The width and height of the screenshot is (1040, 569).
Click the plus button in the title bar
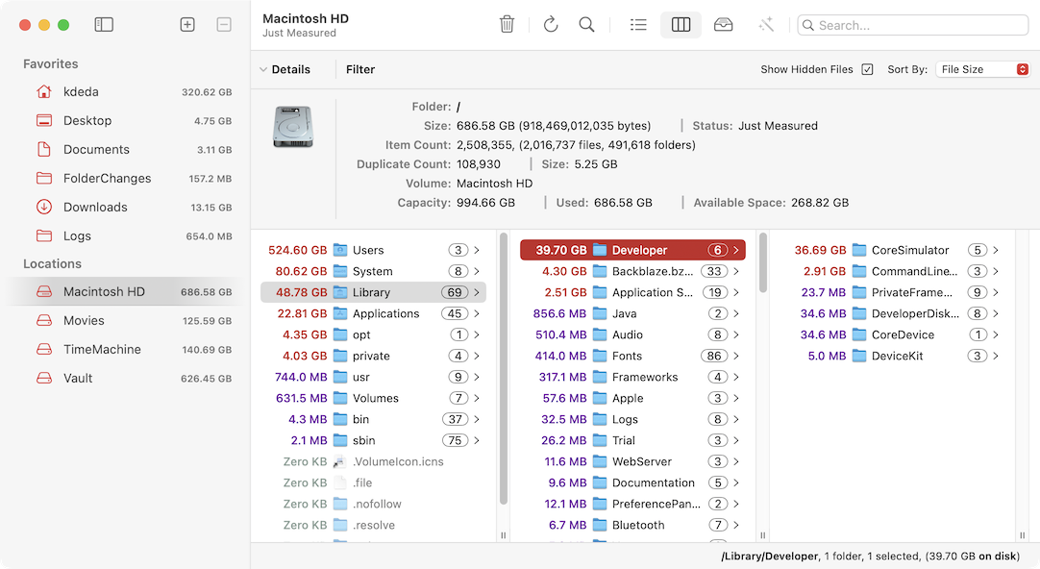point(187,24)
